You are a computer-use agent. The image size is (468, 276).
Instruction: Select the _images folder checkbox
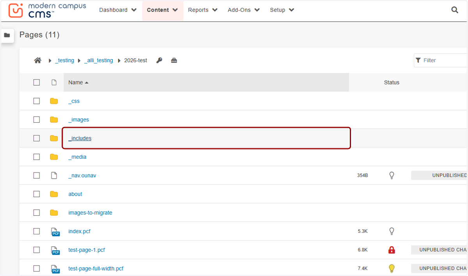37,120
